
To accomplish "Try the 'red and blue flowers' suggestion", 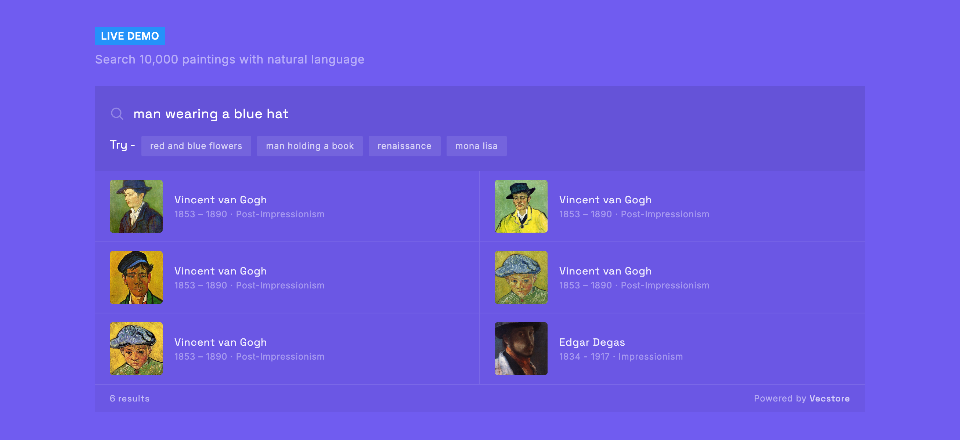I will tap(196, 146).
